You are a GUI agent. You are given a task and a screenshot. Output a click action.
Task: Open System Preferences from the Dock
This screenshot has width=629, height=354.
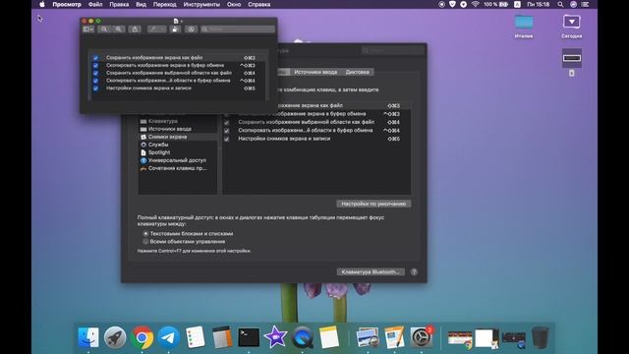pyautogui.click(x=422, y=337)
